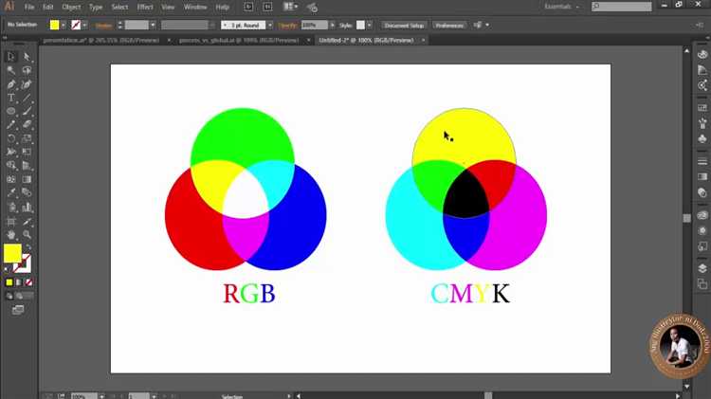Set paint mode to Color
This screenshot has height=399, width=711.
tap(9, 282)
